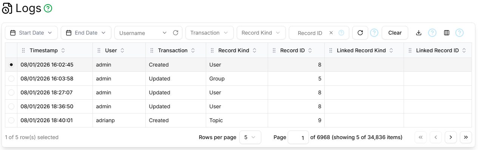478x150 pixels.
Task: Click the timestamp '08/01/2026 18:36:50'
Action: click(x=47, y=106)
